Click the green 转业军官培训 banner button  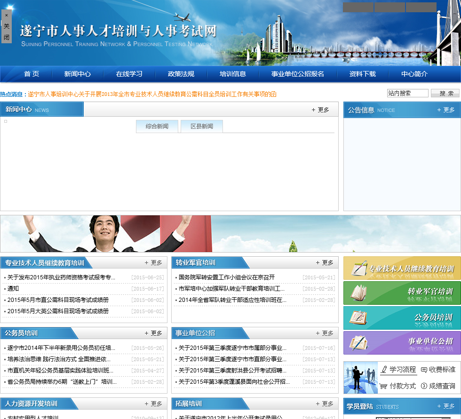tap(402, 293)
